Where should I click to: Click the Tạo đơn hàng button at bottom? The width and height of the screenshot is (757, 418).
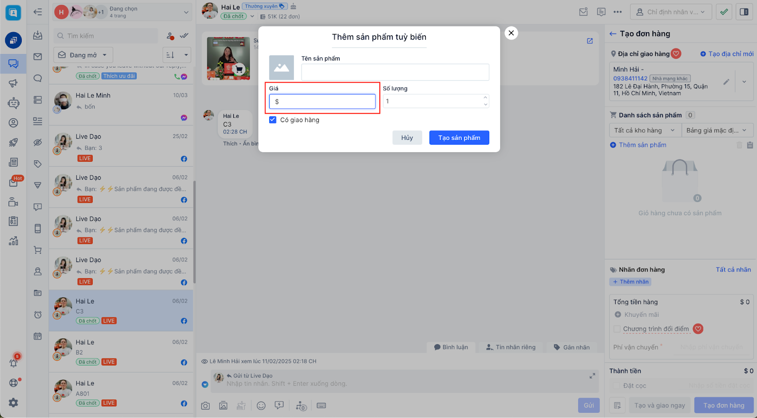pos(724,405)
